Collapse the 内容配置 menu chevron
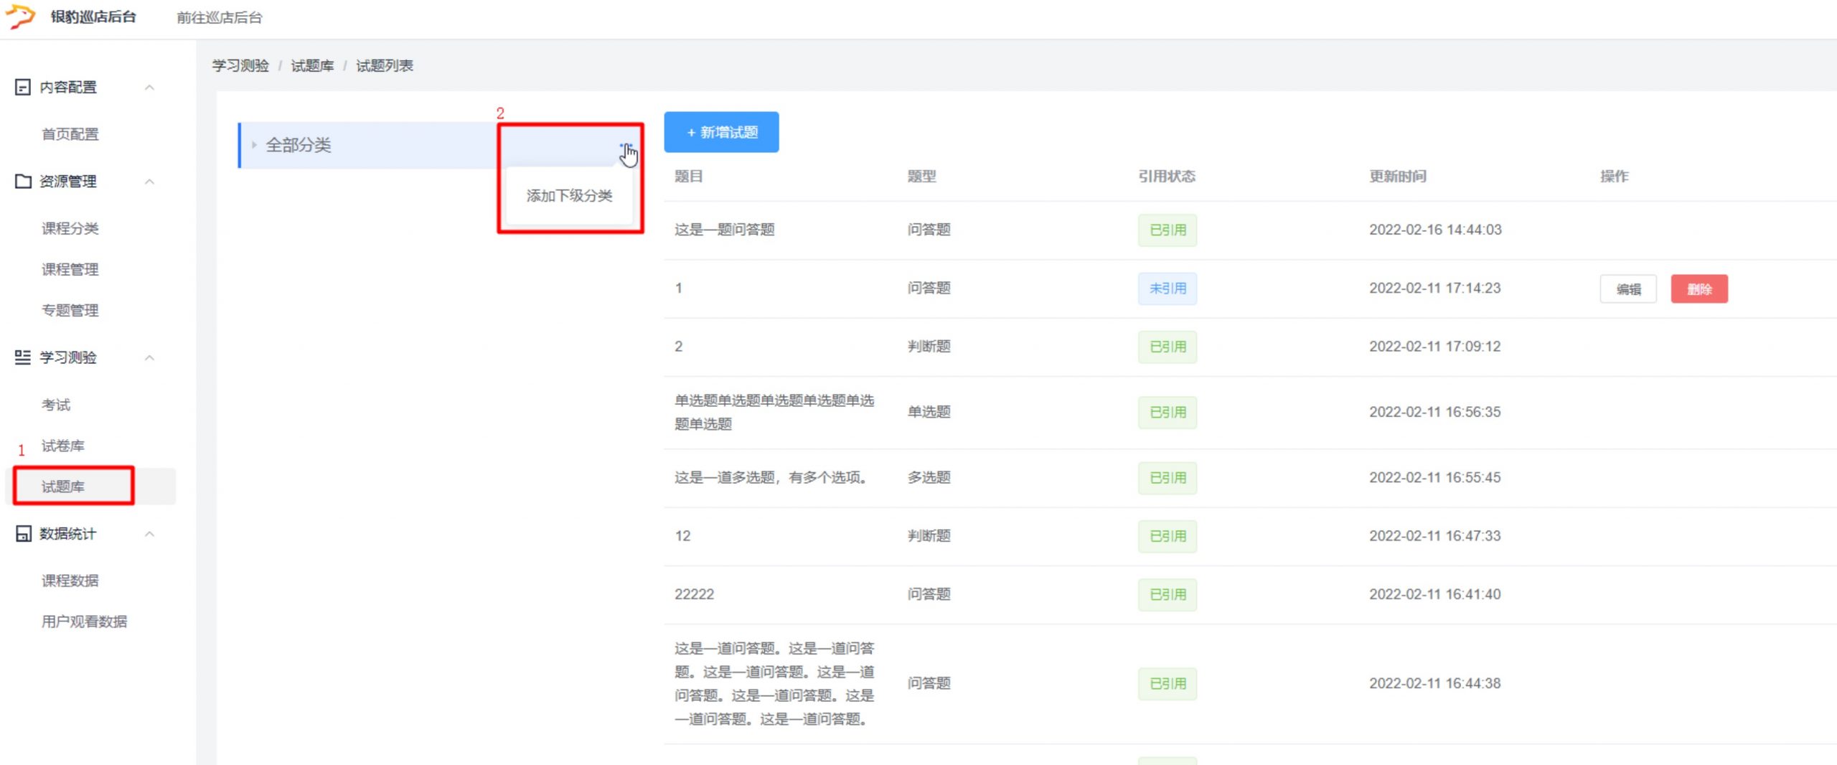The width and height of the screenshot is (1837, 765). click(149, 88)
